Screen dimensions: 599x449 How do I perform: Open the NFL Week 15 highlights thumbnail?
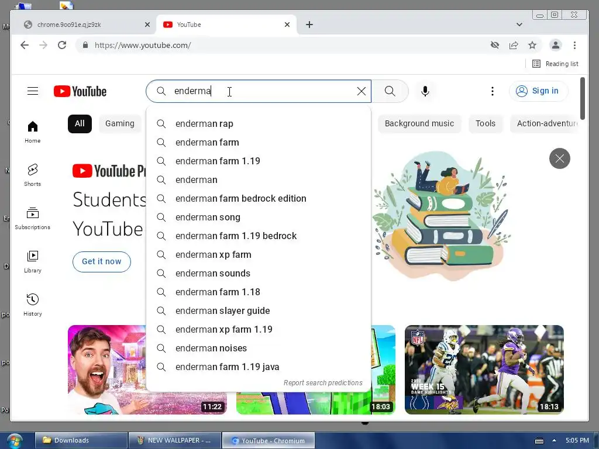[x=484, y=369]
